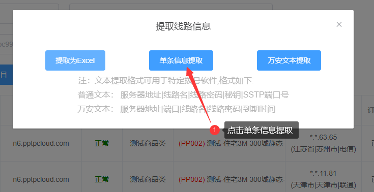
Task: Select the *.*.63.65 IP cell
Action: 323,138
